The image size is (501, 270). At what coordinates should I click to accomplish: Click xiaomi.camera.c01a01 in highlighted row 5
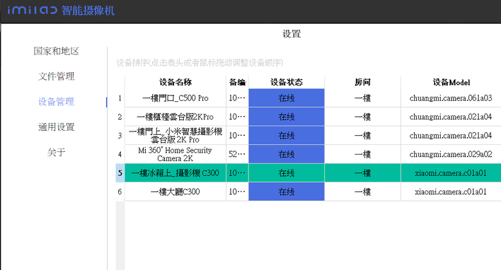[x=451, y=173]
